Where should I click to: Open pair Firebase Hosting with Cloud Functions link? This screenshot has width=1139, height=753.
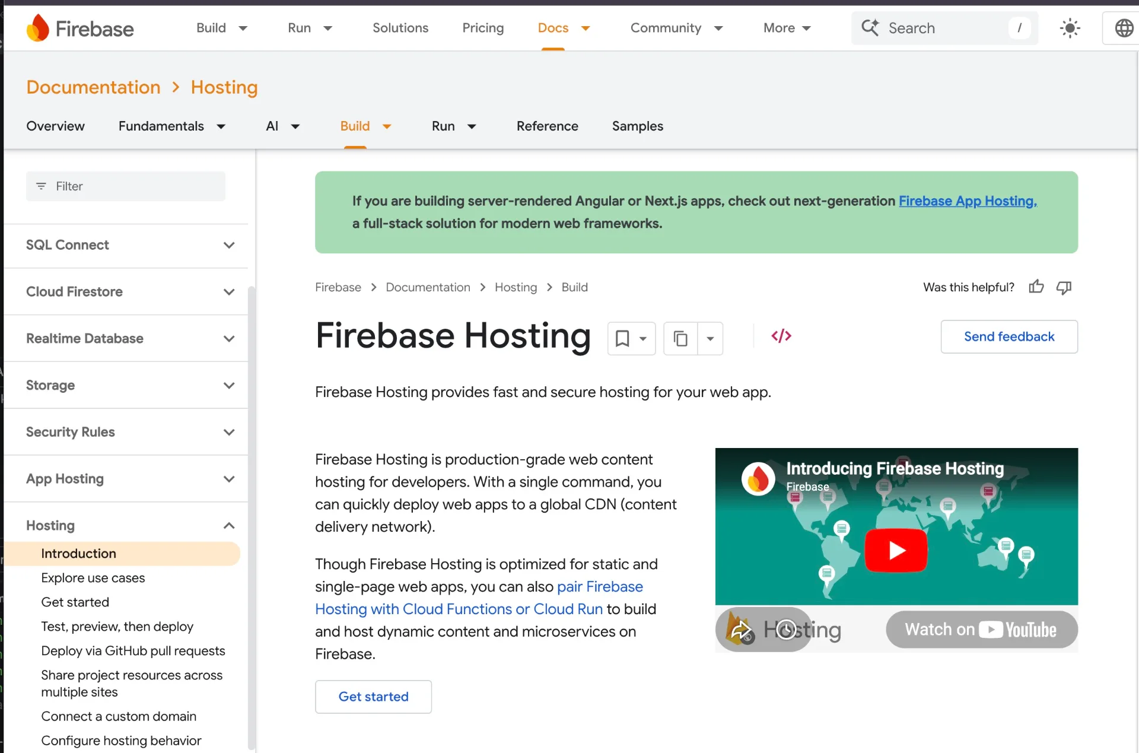(479, 598)
